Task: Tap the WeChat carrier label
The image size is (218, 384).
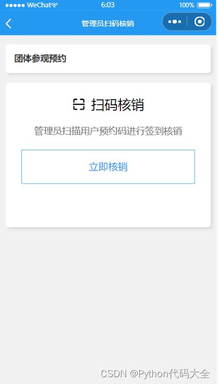Action: 39,5
